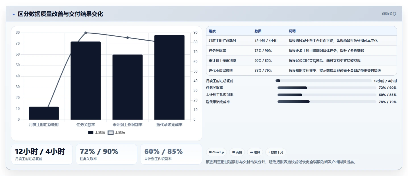Click the card title 区分数据质量改善与交付结果变化
408x176 pixels.
tap(60, 14)
